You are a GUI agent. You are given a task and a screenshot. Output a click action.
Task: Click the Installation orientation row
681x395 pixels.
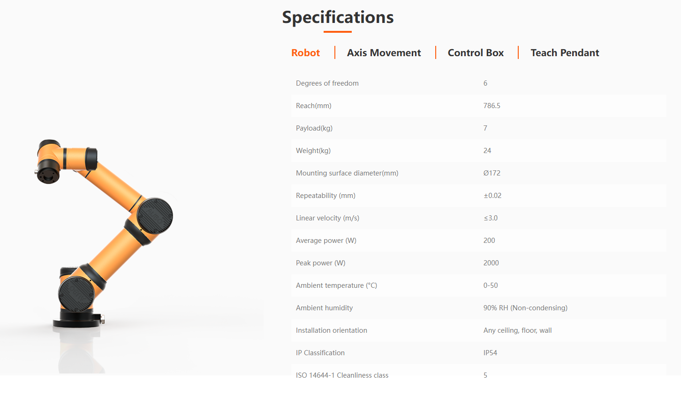(x=478, y=330)
